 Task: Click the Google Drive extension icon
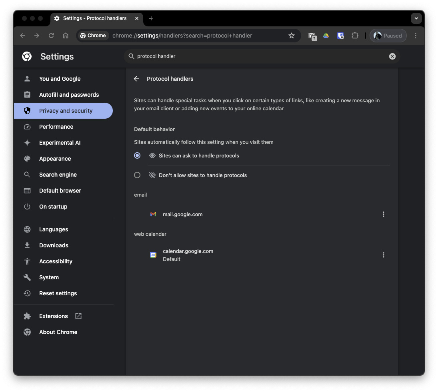click(x=326, y=36)
